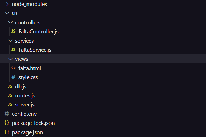Click the JS icon beside FaltaController.js
Screen dimensions: 206x137
click(x=13, y=31)
